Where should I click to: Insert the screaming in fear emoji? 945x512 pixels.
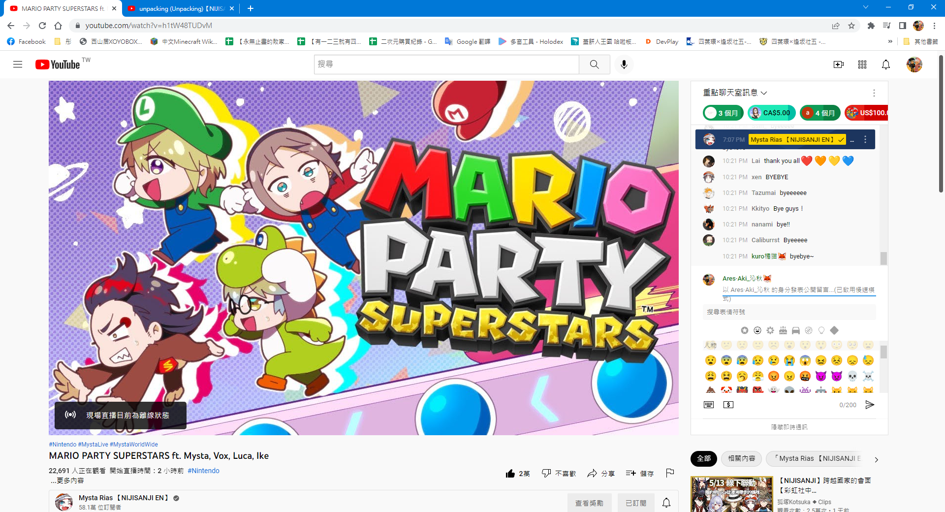coord(805,360)
